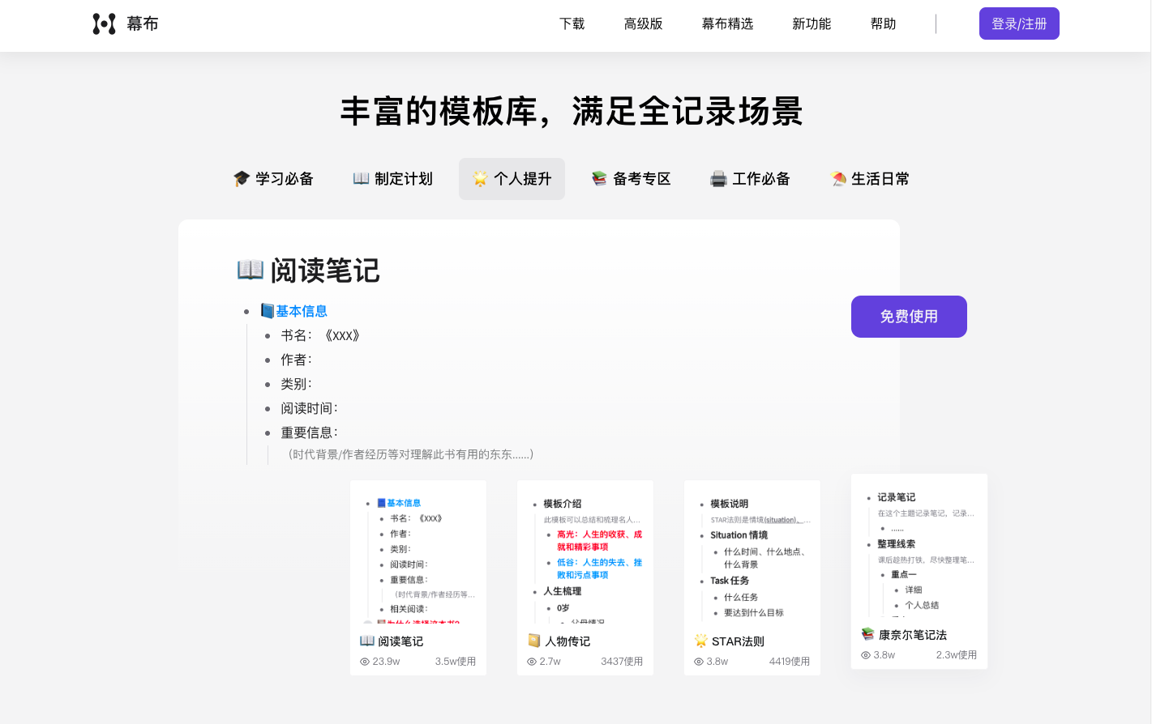Click the star icon next to 个人提升

point(480,178)
